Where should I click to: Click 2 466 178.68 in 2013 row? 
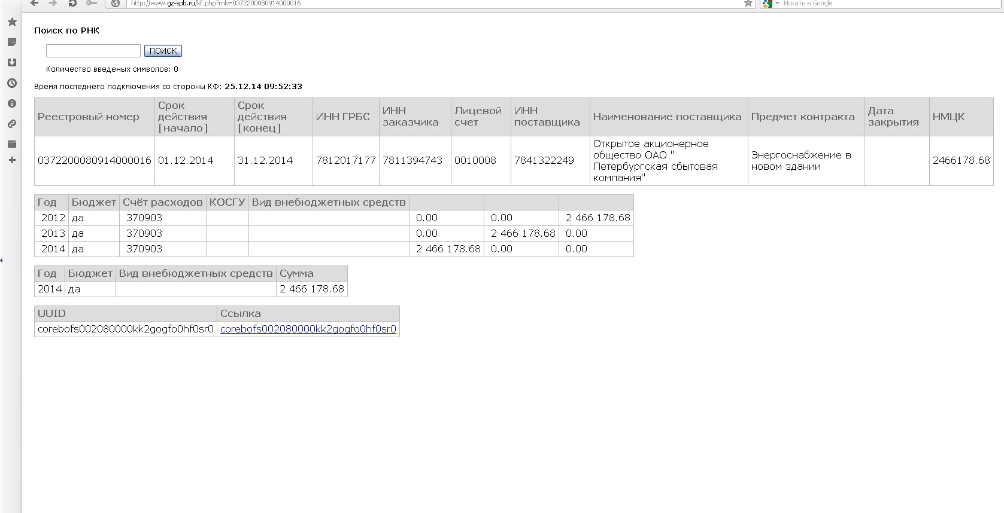(521, 234)
